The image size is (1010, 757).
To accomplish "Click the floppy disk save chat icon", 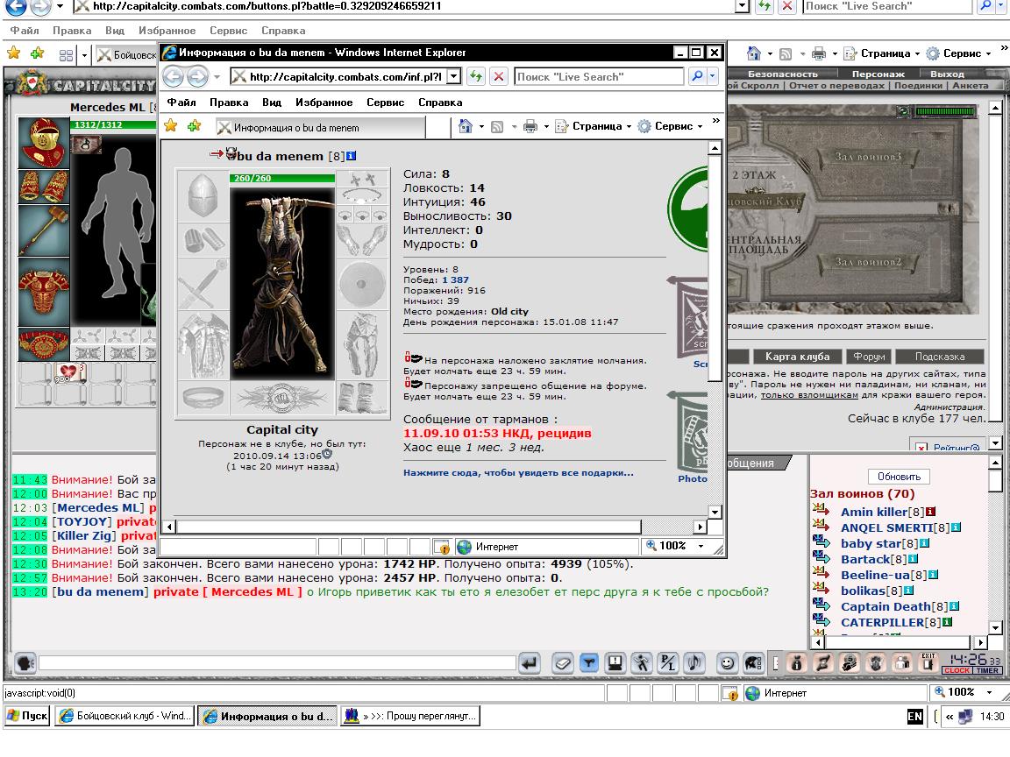I will click(x=615, y=663).
